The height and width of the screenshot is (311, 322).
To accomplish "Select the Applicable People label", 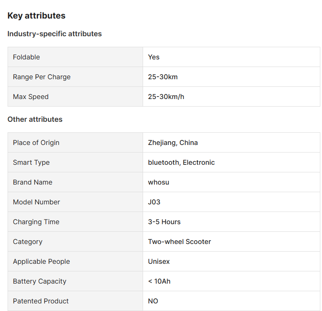I will tap(41, 261).
